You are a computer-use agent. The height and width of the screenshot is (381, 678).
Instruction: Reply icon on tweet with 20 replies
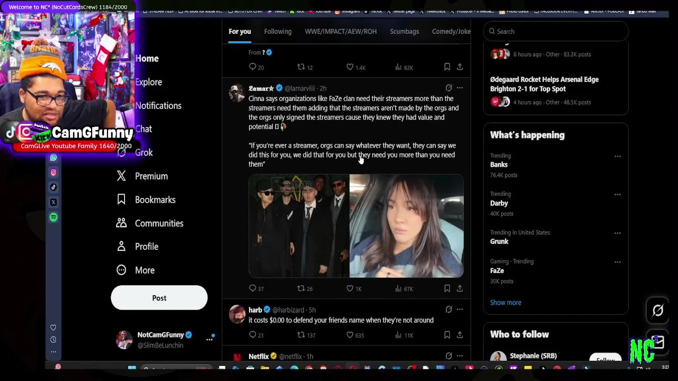click(x=253, y=67)
